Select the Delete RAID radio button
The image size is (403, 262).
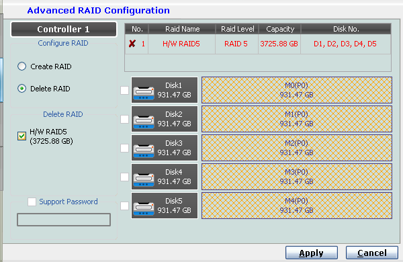tap(22, 89)
